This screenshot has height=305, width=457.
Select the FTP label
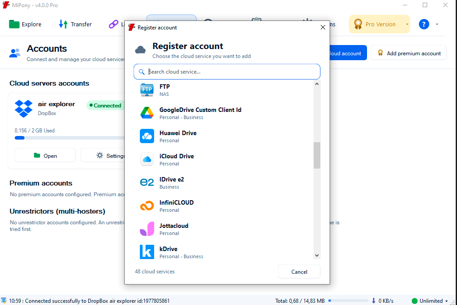(164, 87)
